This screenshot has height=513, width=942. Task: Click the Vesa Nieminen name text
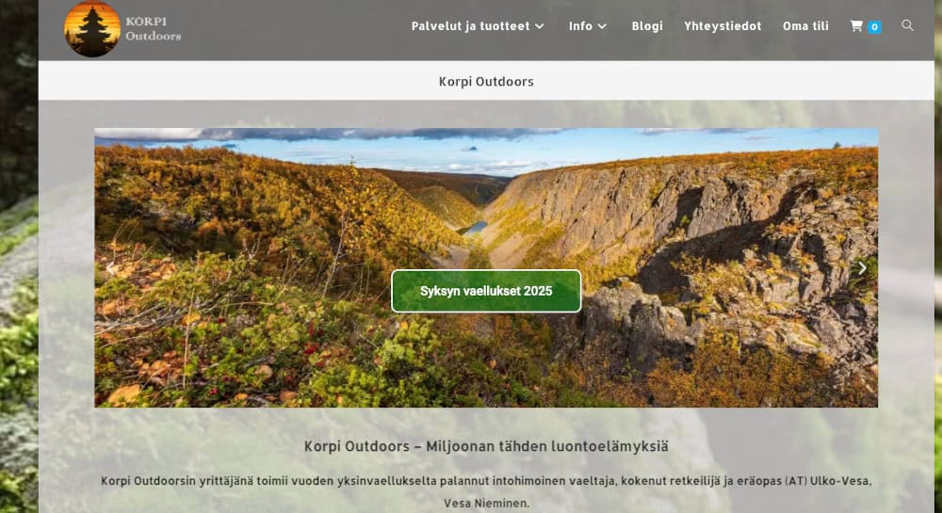[487, 504]
